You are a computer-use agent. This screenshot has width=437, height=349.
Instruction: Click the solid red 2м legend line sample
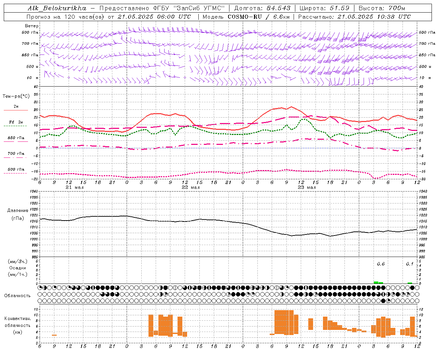(x=16, y=110)
